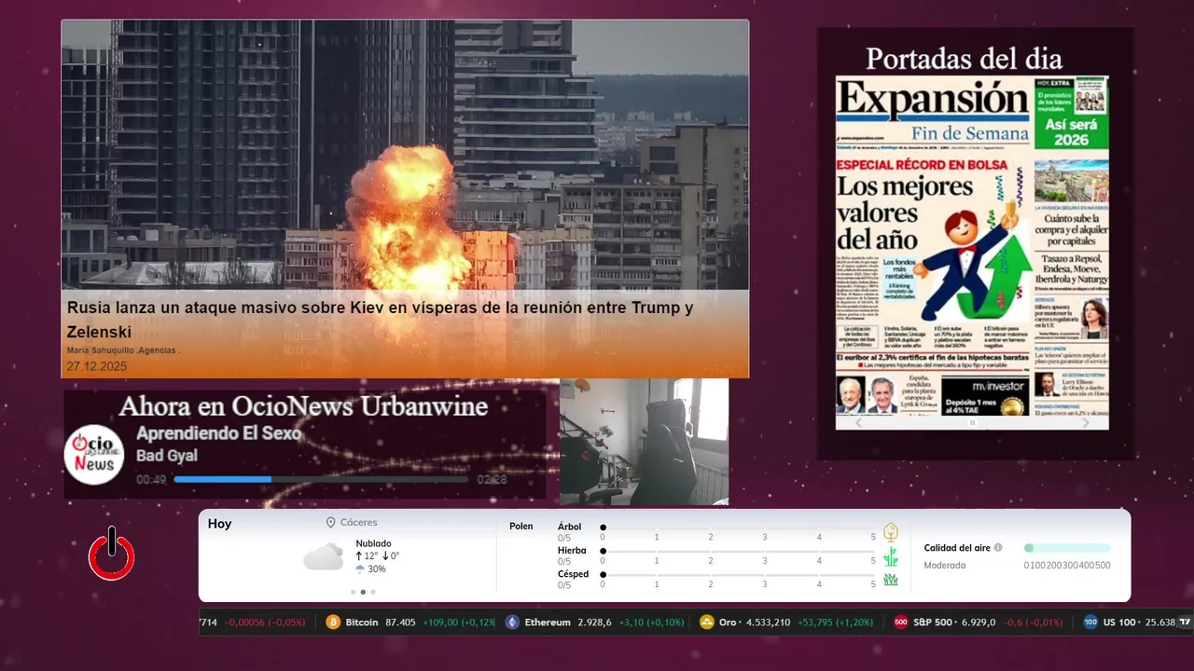Open US 100 quote in ticker

1129,623
